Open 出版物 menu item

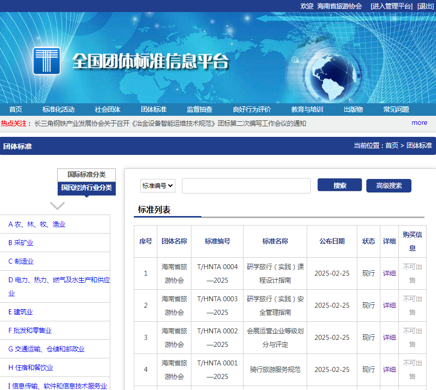tap(353, 109)
